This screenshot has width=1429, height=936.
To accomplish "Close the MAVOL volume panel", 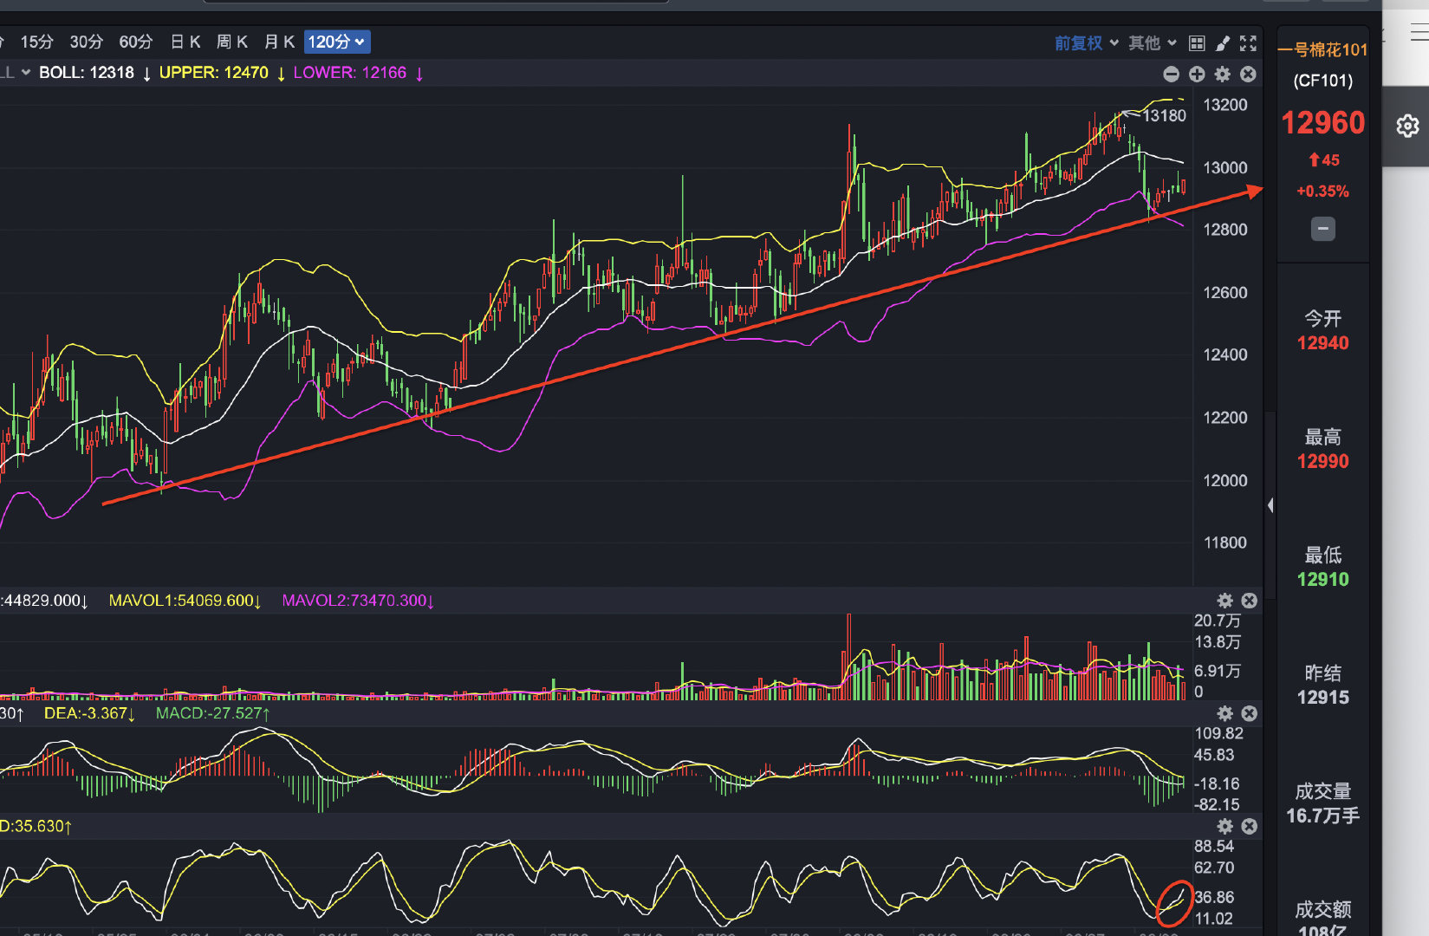I will click(1249, 601).
